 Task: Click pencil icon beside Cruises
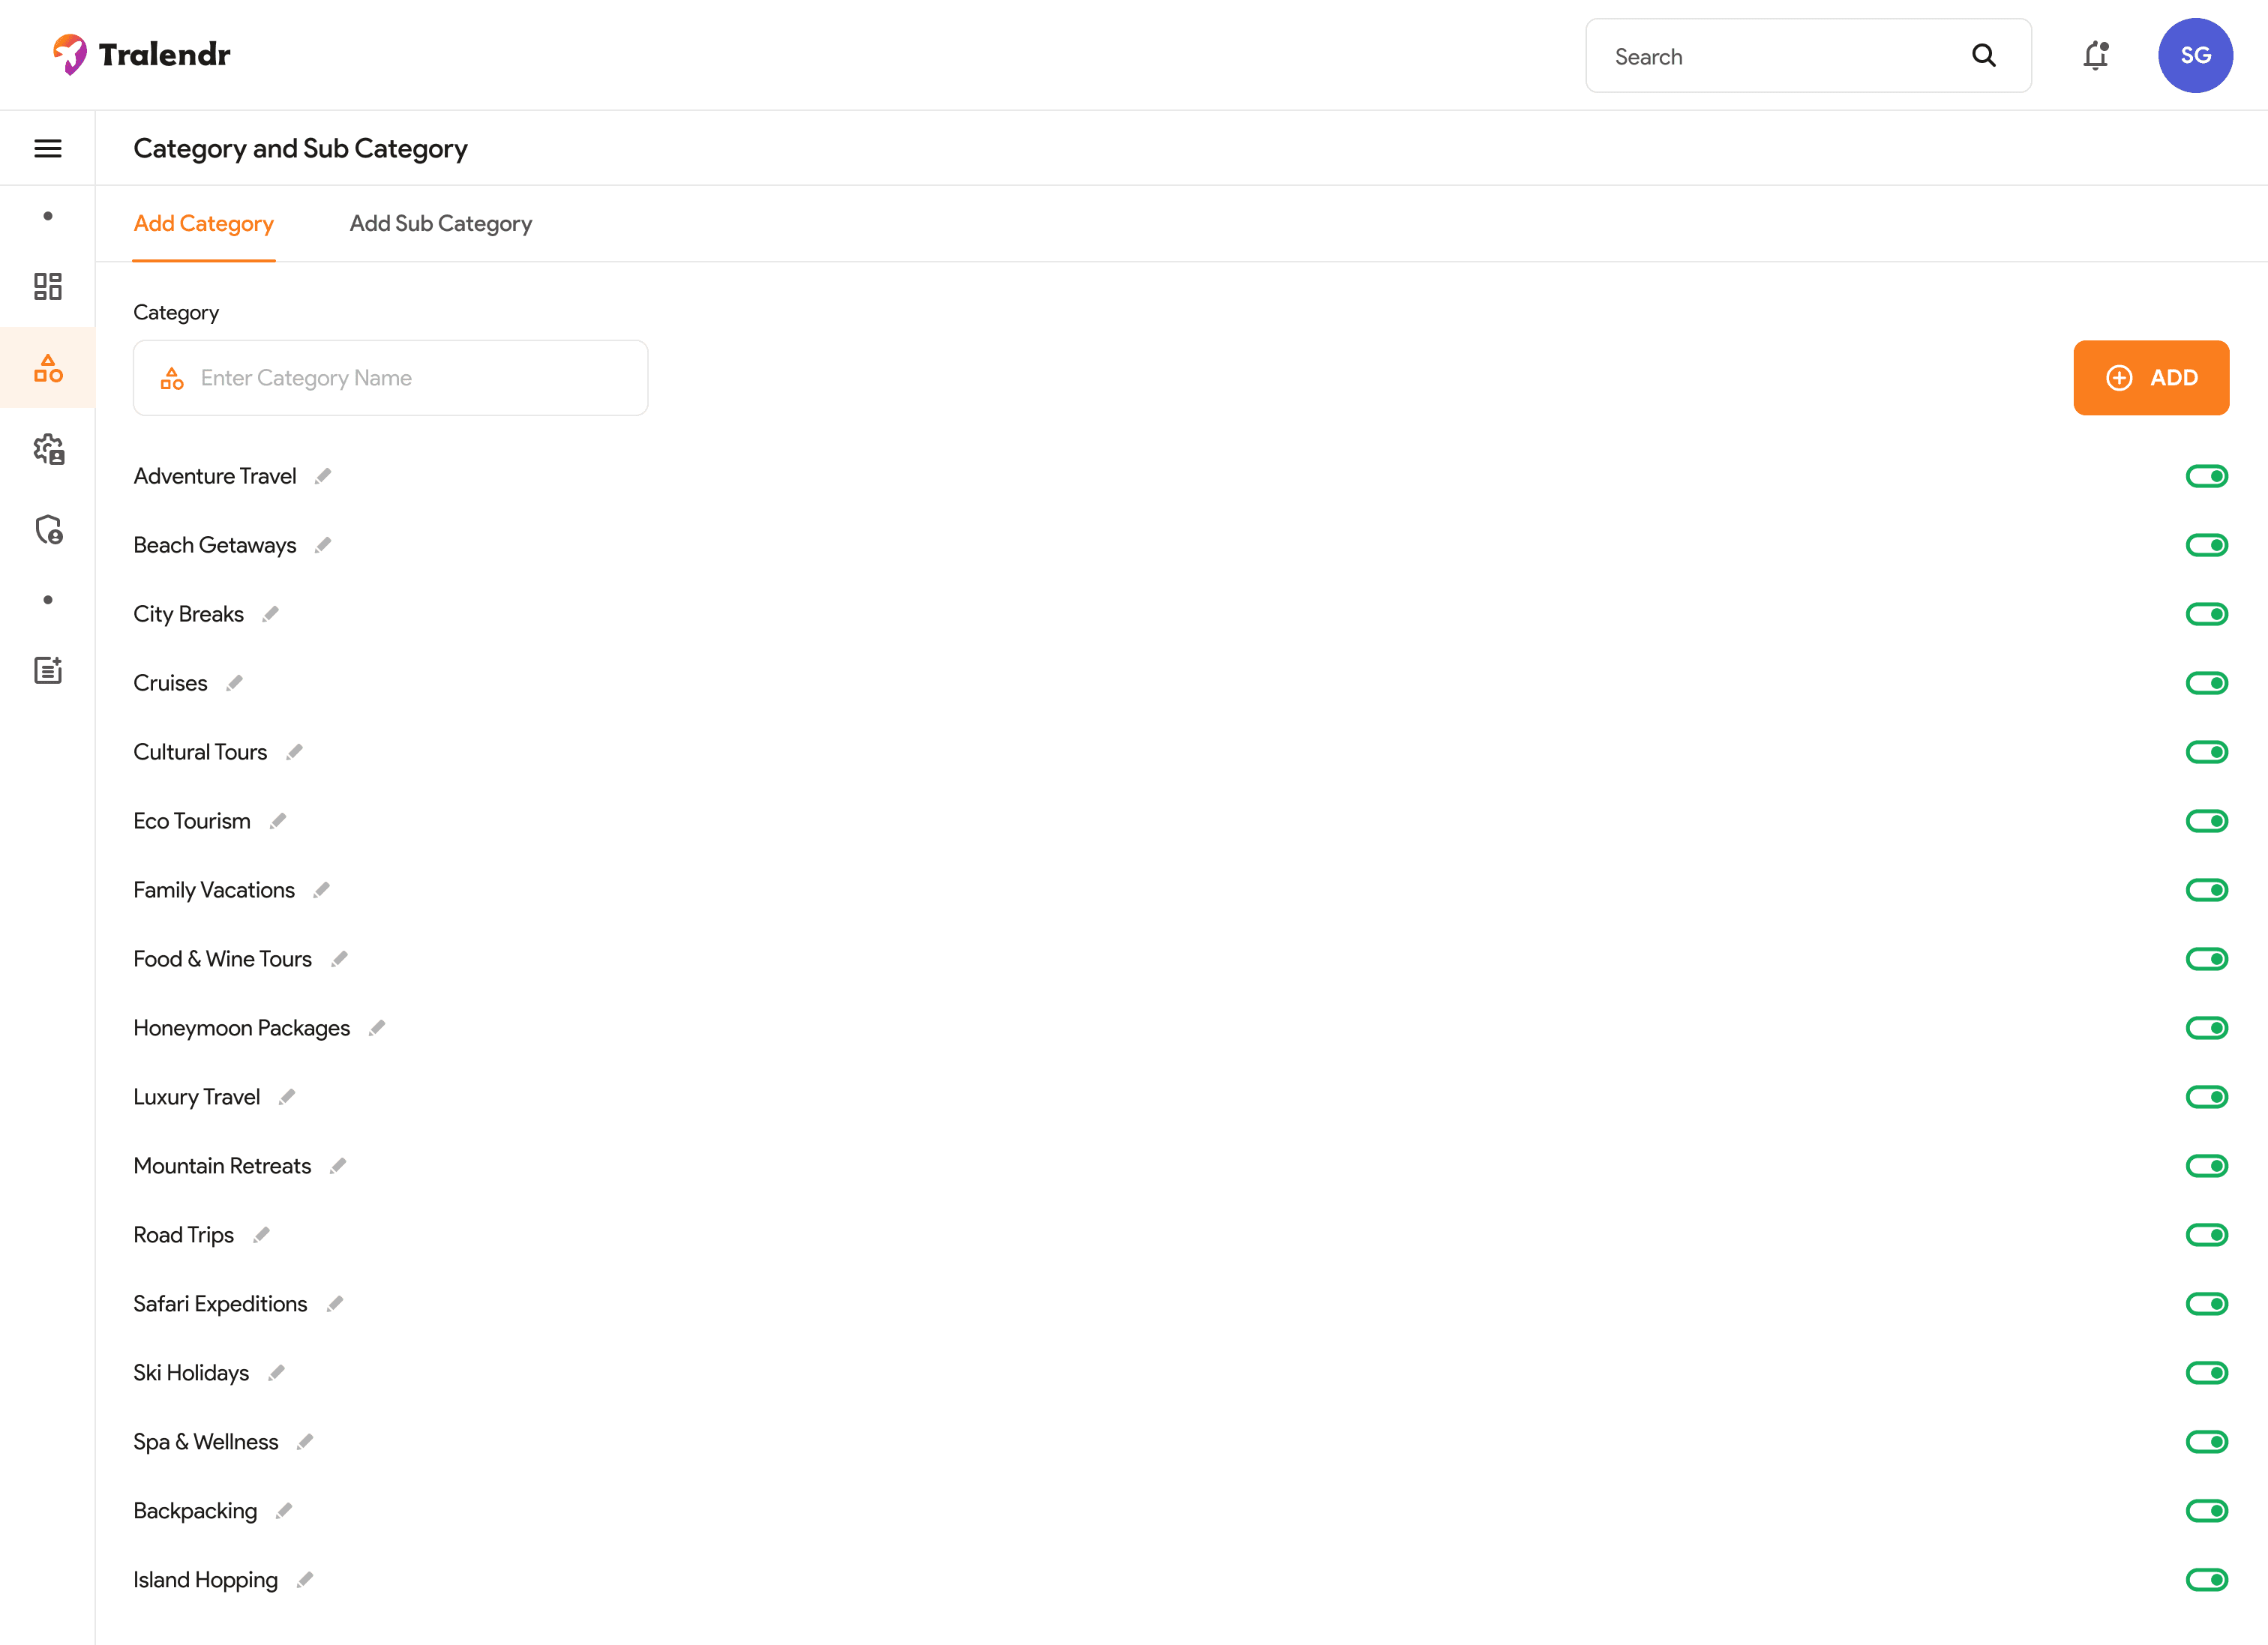[x=235, y=684]
